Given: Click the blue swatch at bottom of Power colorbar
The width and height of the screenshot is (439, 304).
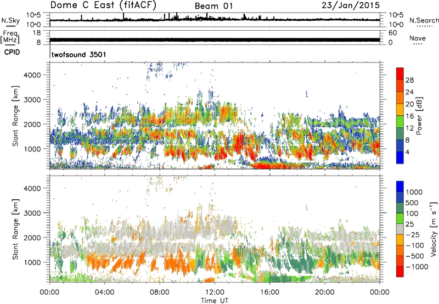Looking at the screenshot, I should (x=400, y=157).
